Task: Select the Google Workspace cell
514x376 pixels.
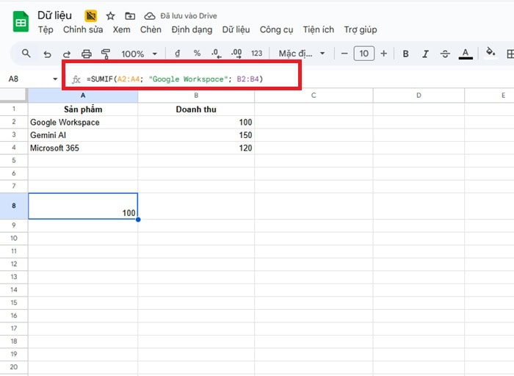Action: (83, 123)
